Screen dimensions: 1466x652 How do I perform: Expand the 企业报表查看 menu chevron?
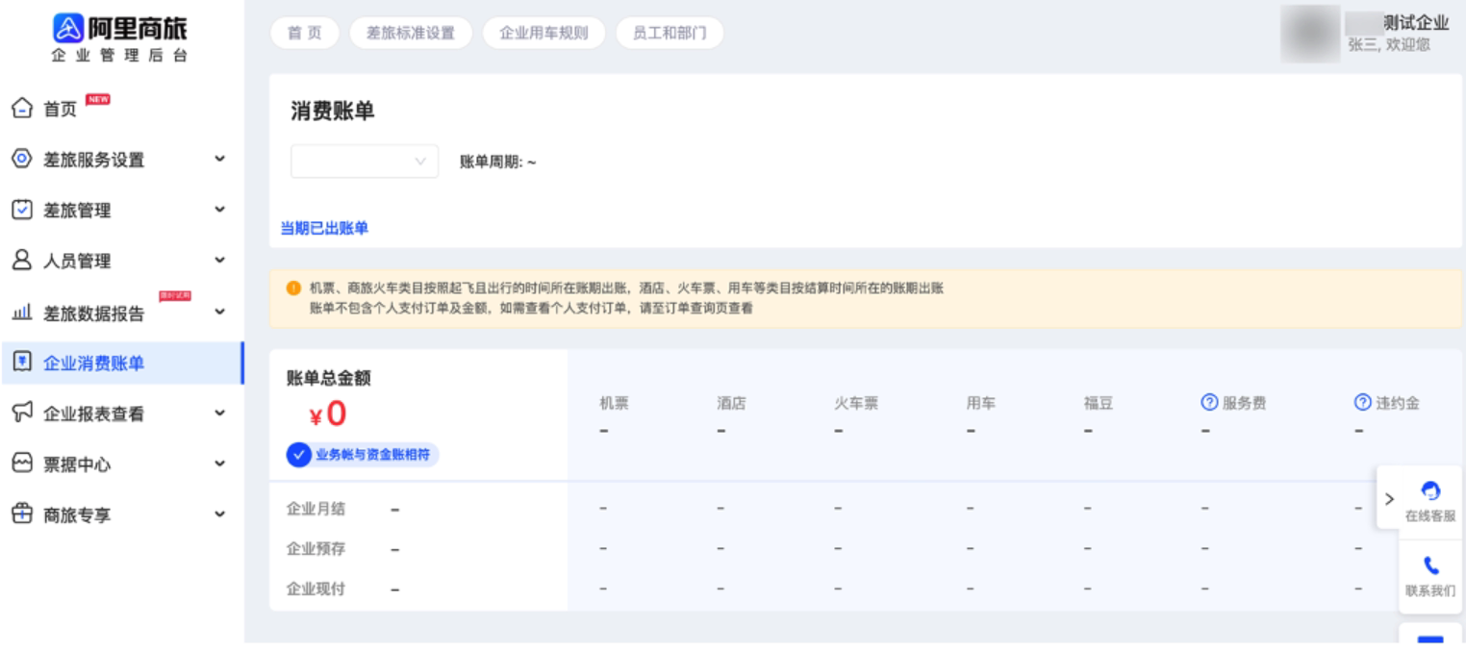click(220, 414)
